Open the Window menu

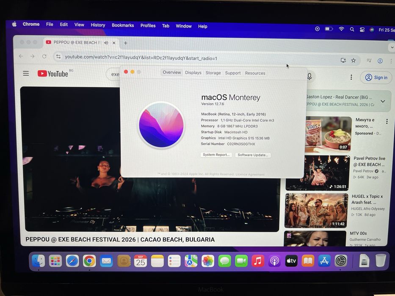point(184,26)
